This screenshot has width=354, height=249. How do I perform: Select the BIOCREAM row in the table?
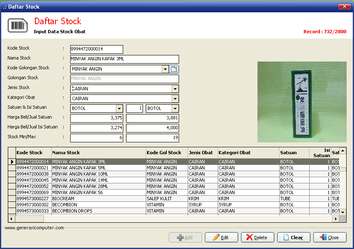pyautogui.click(x=99, y=199)
